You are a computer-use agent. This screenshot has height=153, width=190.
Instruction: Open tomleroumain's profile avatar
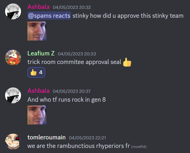click(x=13, y=142)
